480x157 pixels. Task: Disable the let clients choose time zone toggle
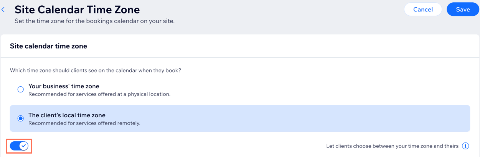click(x=19, y=146)
